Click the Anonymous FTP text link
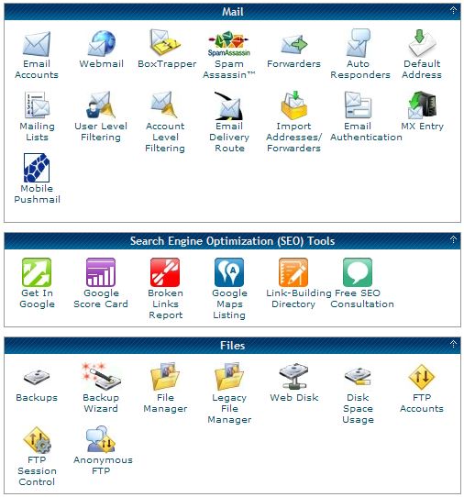464x497 pixels. coord(103,465)
